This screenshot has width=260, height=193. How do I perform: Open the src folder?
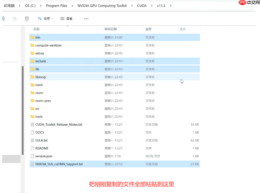pyautogui.click(x=38, y=109)
